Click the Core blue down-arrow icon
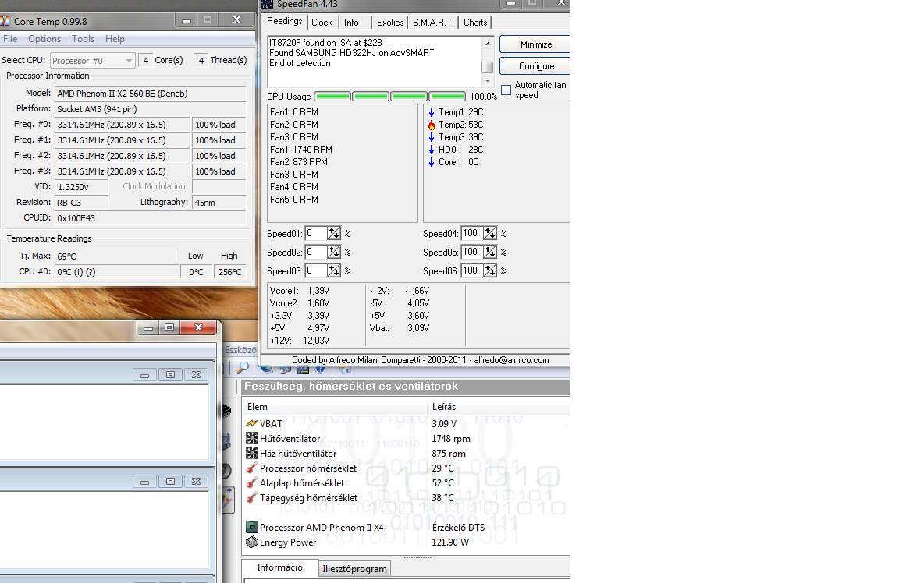 pos(432,162)
